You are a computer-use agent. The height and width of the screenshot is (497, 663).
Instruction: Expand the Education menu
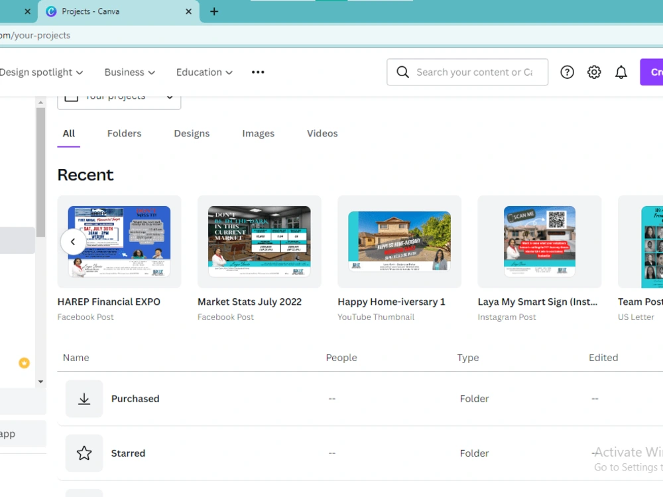tap(204, 72)
